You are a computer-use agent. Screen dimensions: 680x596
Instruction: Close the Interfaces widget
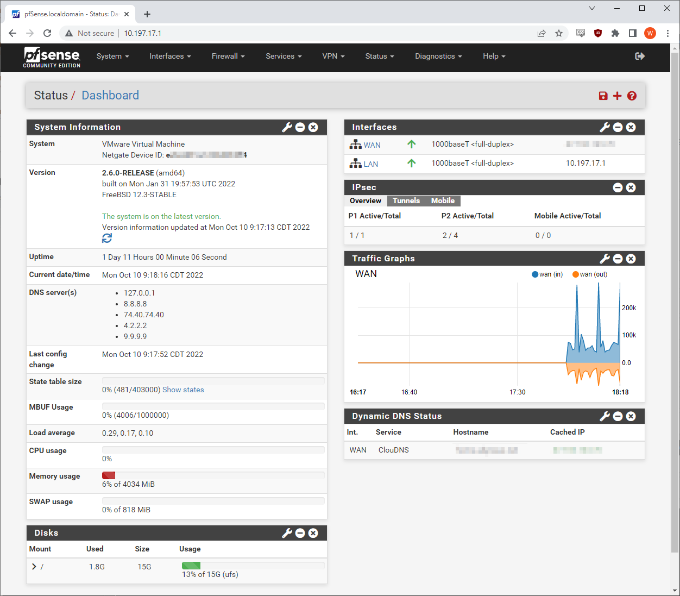tap(631, 127)
